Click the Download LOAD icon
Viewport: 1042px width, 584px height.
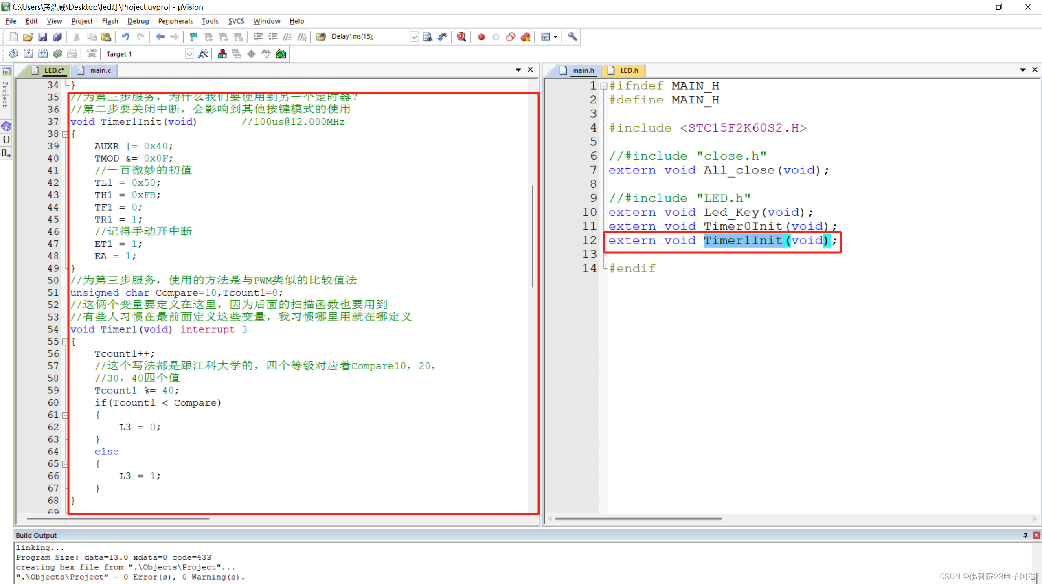pos(92,54)
